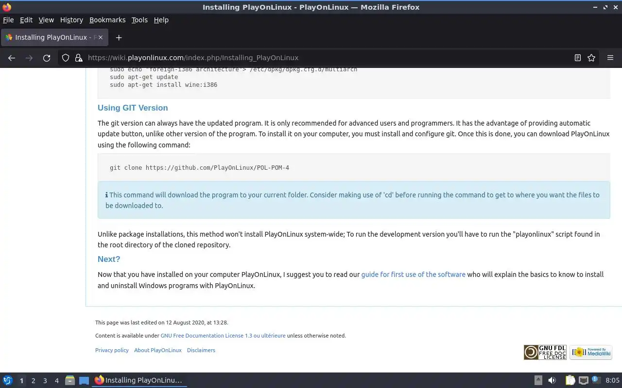Click the GNU FDL license badge

click(545, 352)
